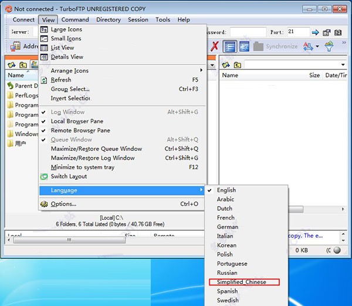Click local pane favorites folder icon
The width and height of the screenshot is (352, 306).
tap(12, 65)
